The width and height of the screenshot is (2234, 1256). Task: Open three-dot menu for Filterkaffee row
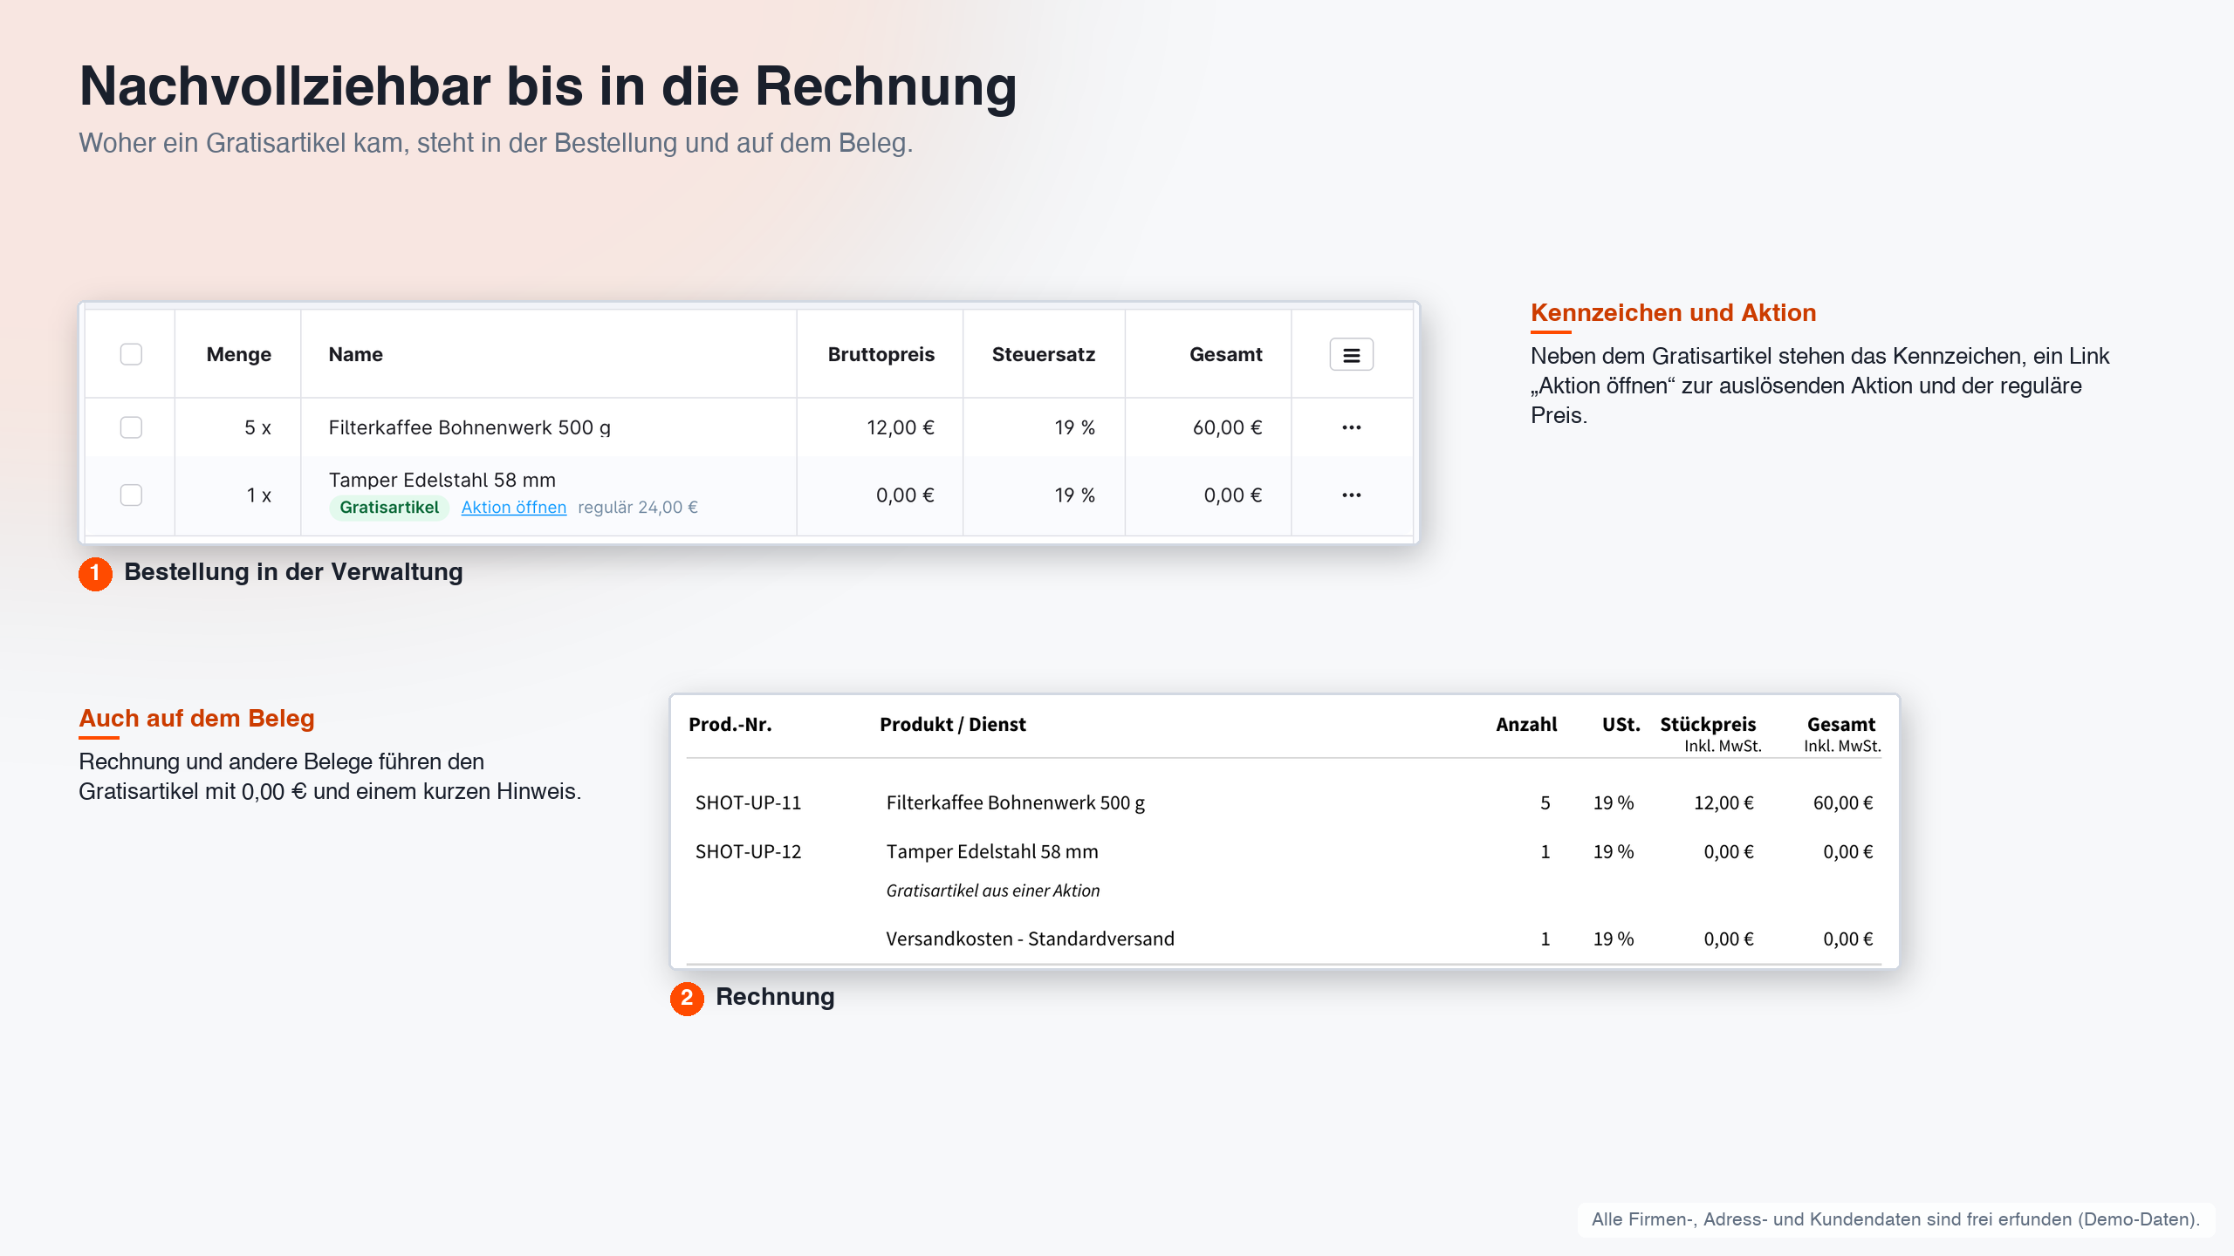[x=1351, y=427]
